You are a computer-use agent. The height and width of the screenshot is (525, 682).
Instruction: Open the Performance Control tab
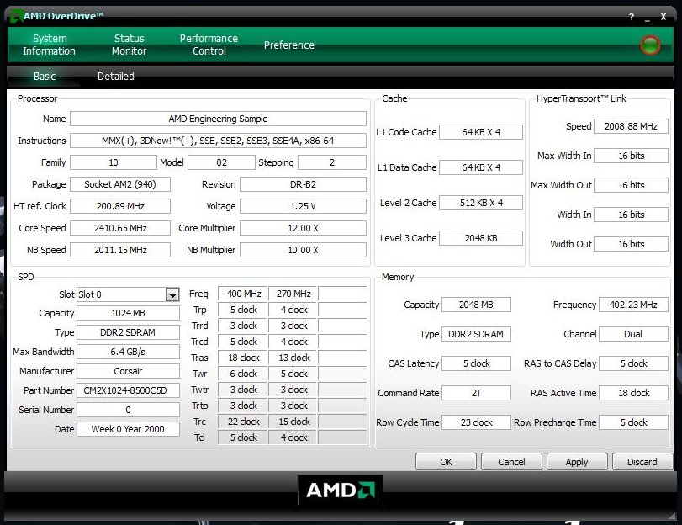tap(209, 45)
